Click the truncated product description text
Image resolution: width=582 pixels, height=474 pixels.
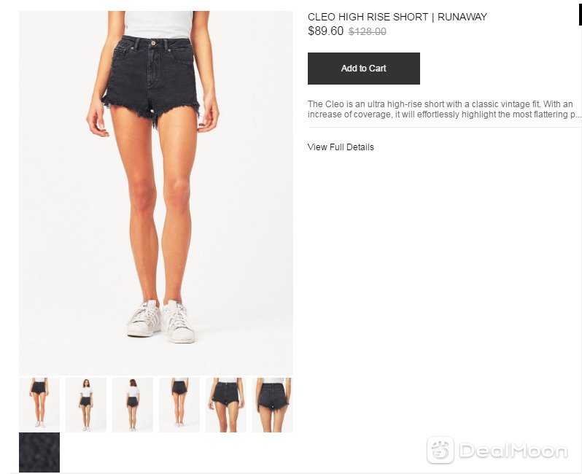click(x=444, y=109)
